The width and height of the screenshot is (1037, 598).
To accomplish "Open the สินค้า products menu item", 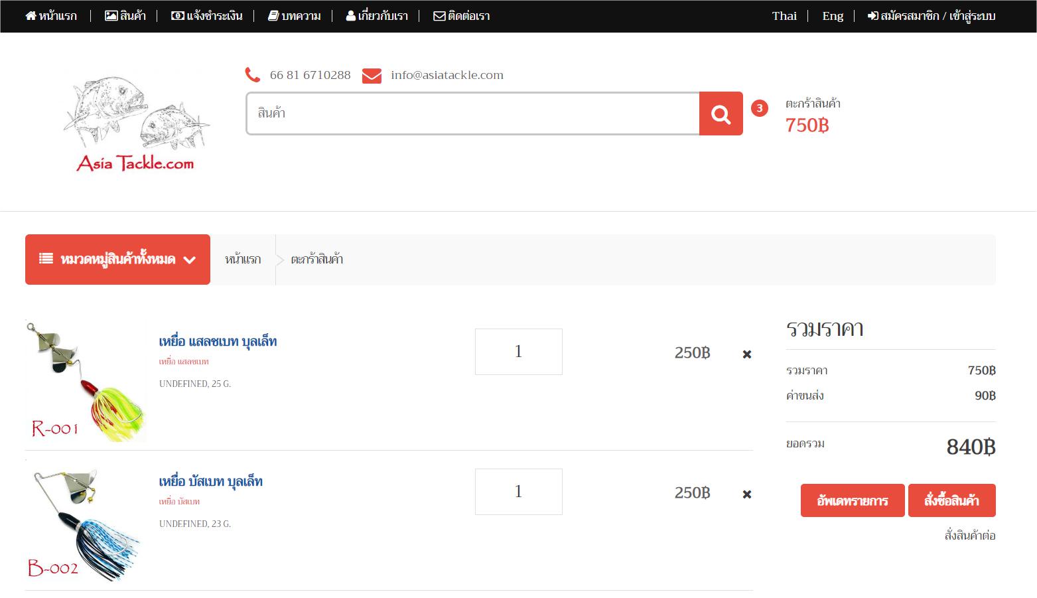I will [x=125, y=16].
